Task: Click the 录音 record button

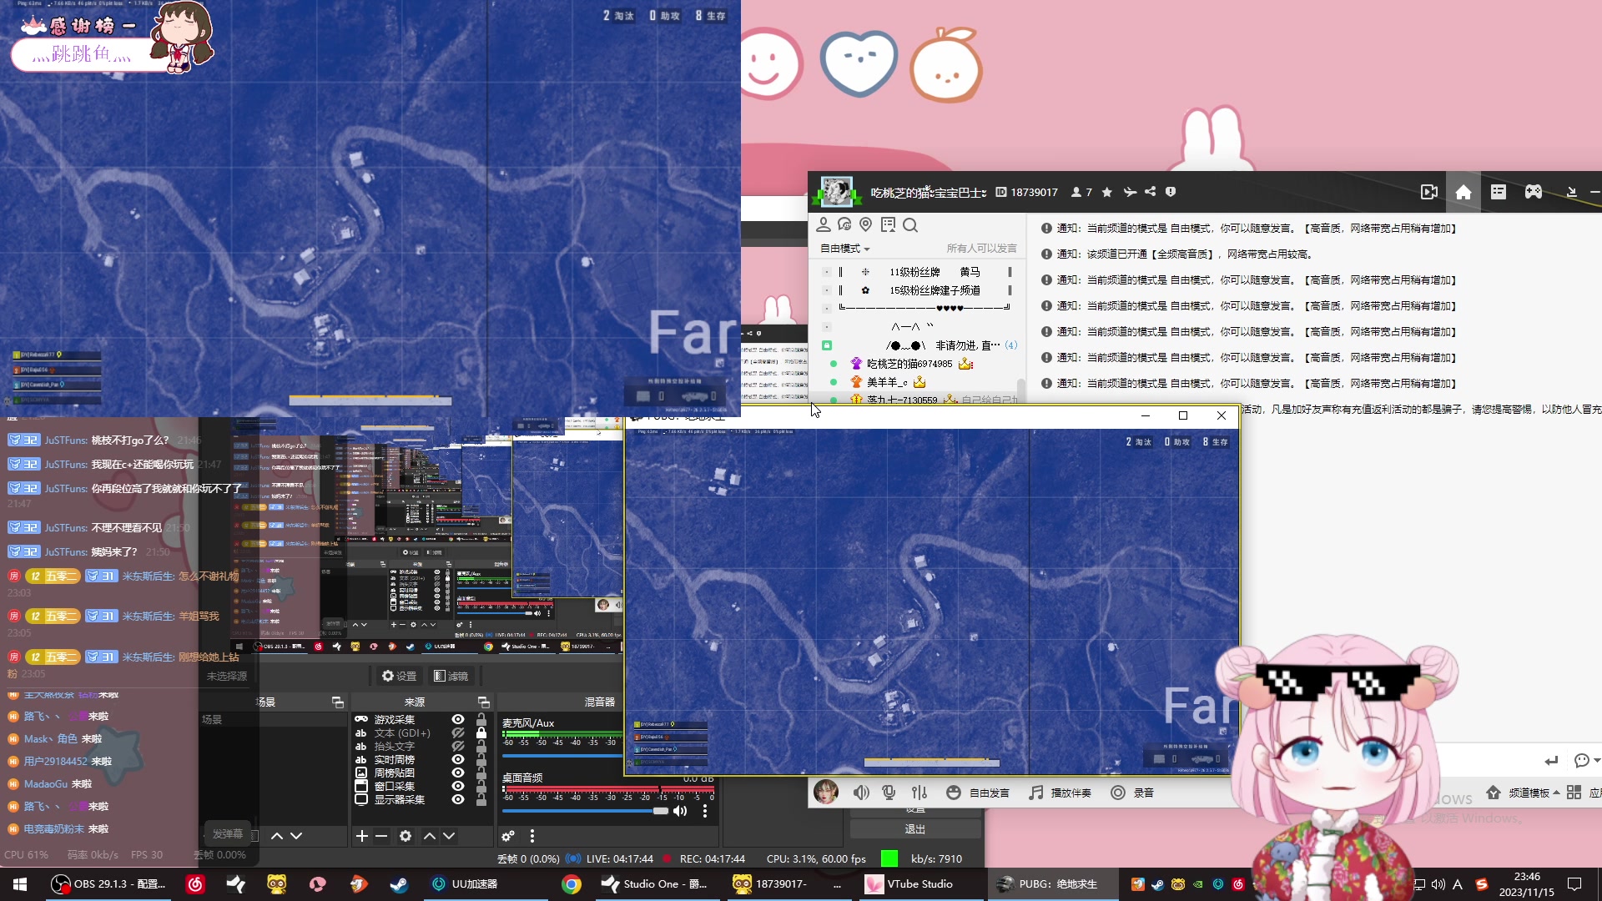Action: 1132,793
